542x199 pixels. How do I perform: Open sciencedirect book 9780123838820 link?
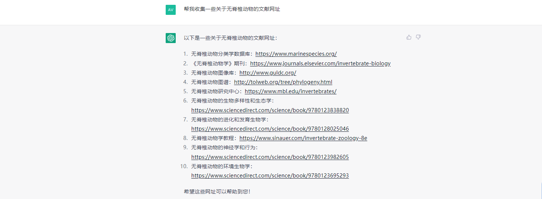[x=270, y=110]
